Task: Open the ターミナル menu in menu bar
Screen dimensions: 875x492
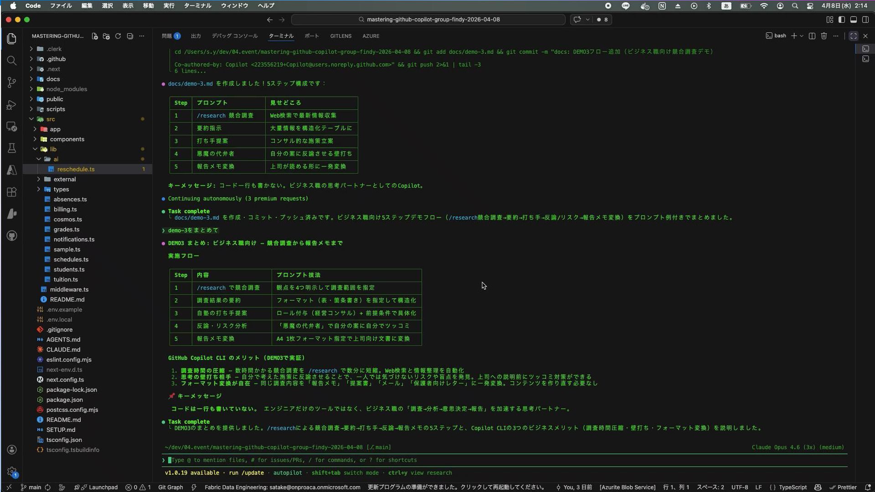Action: 197,5
